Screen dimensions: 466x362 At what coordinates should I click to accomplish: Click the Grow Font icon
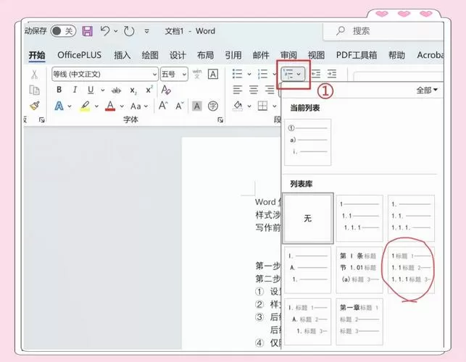pyautogui.click(x=163, y=106)
